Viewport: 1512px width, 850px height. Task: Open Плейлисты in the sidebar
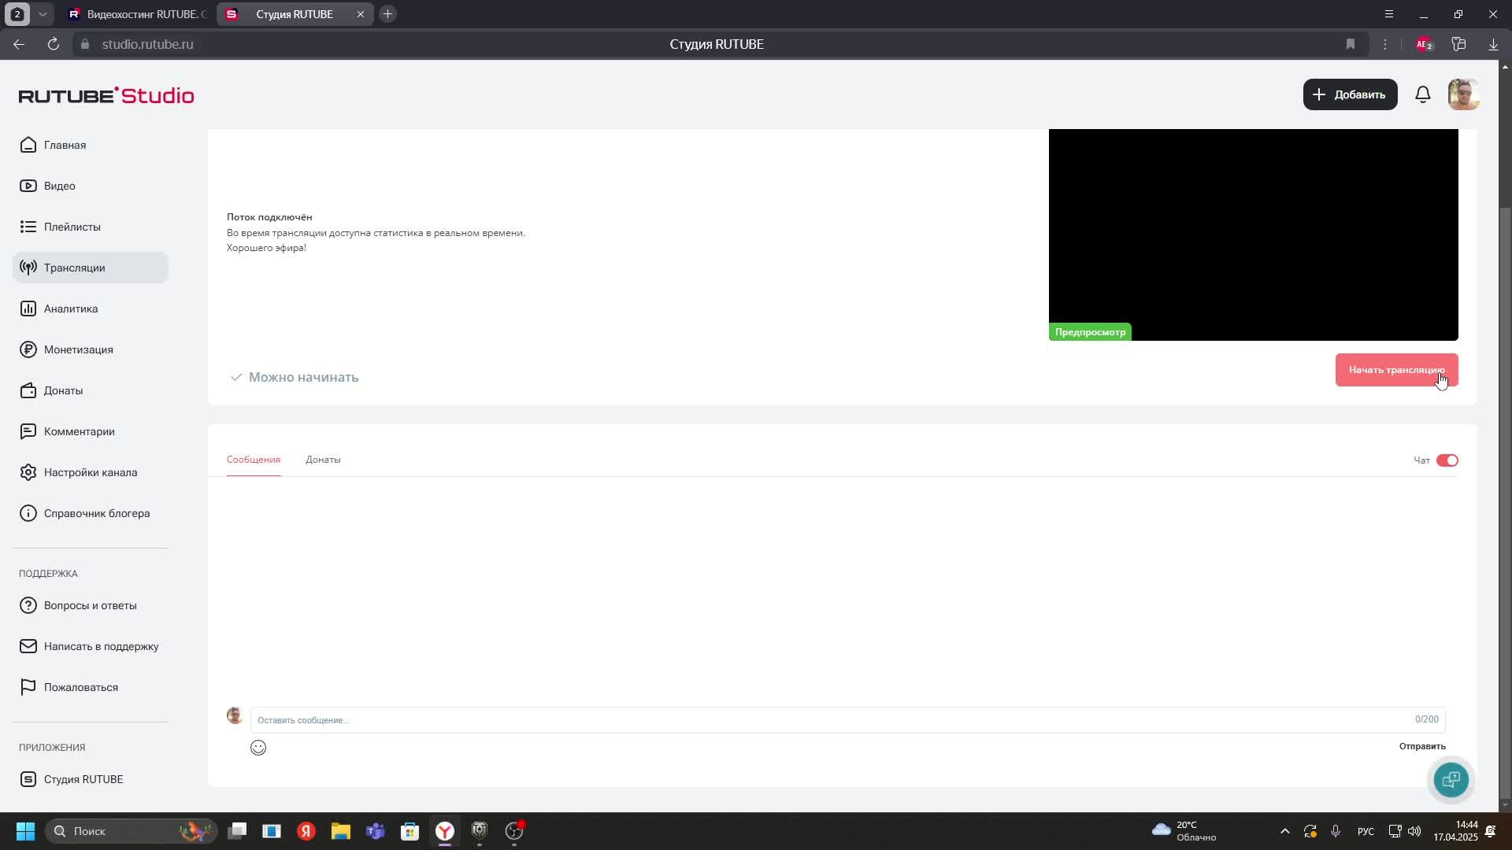point(72,227)
